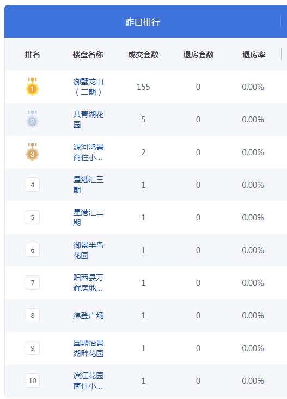
Task: Click the bronze rank 3 medal icon
Action: point(32,152)
